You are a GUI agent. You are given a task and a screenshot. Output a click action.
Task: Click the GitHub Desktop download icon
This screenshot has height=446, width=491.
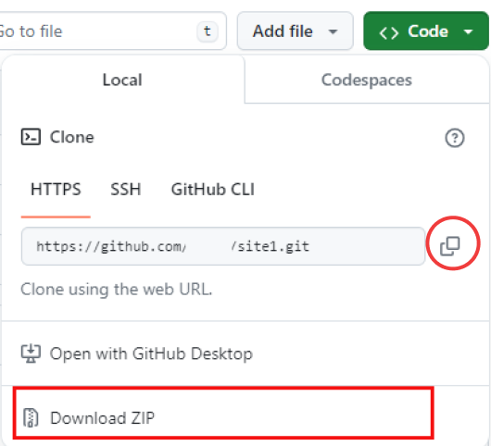coord(31,353)
